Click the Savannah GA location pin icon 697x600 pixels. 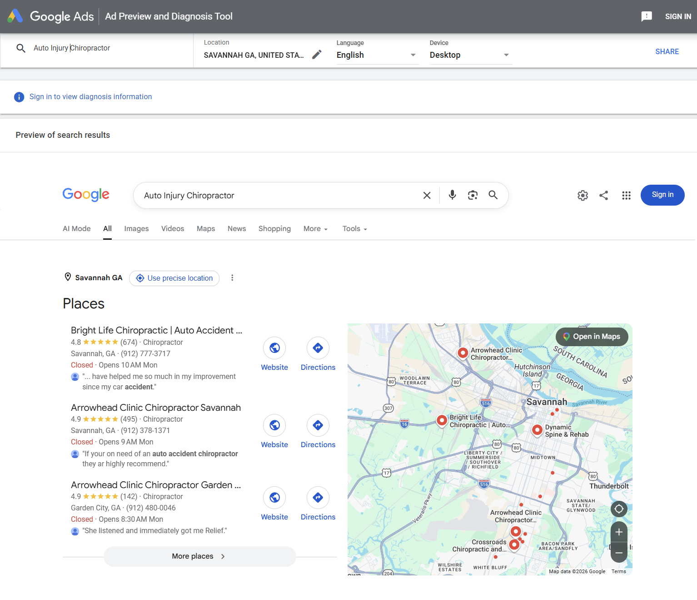[x=68, y=277]
